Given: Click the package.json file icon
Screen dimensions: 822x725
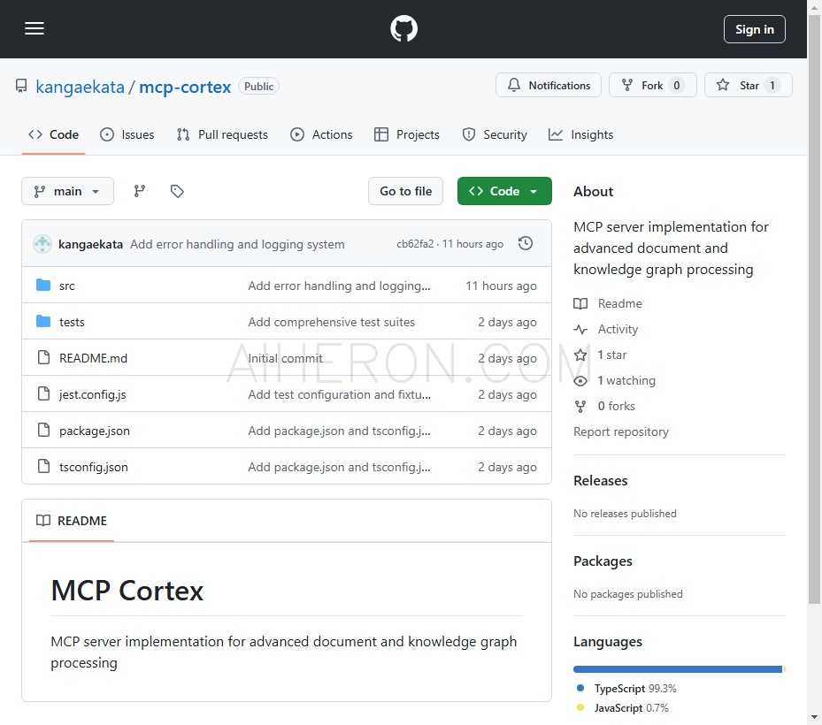Looking at the screenshot, I should [x=43, y=430].
